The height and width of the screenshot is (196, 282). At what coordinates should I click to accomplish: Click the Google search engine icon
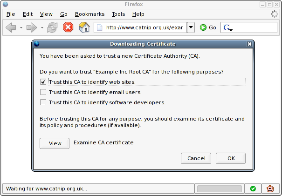227,27
